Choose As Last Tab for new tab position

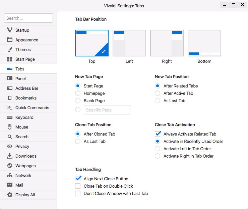pyautogui.click(x=158, y=100)
